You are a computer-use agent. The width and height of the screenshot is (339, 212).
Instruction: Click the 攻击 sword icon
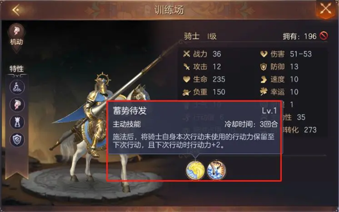coord(186,67)
